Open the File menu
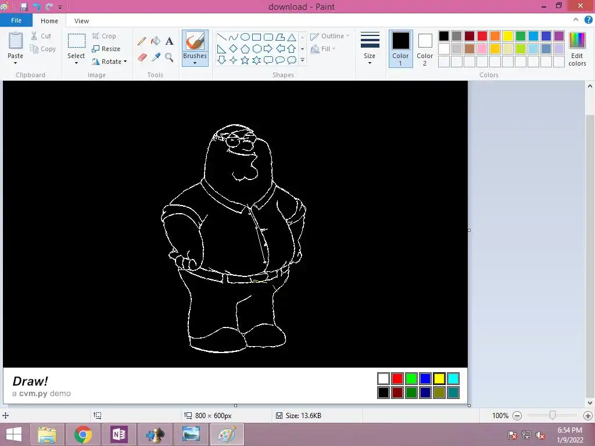The width and height of the screenshot is (595, 446). tap(16, 20)
